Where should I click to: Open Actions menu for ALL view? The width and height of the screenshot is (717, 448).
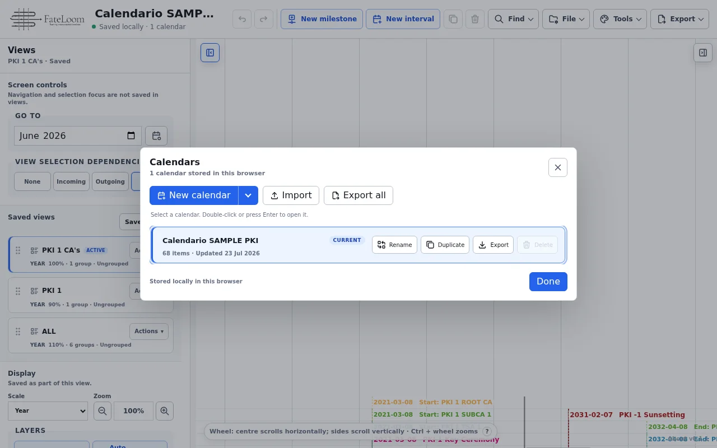pyautogui.click(x=148, y=331)
